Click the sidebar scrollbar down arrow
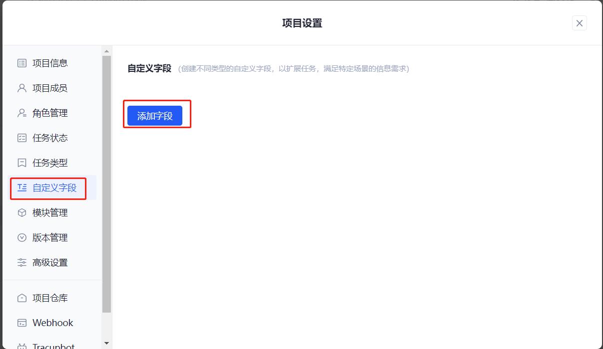Screen dimensions: 603x349 click(x=106, y=343)
